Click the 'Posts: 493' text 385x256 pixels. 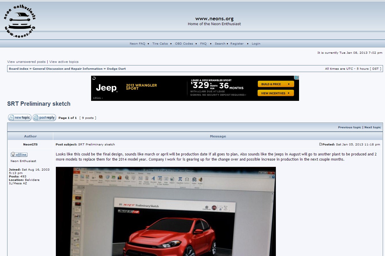[18, 177]
